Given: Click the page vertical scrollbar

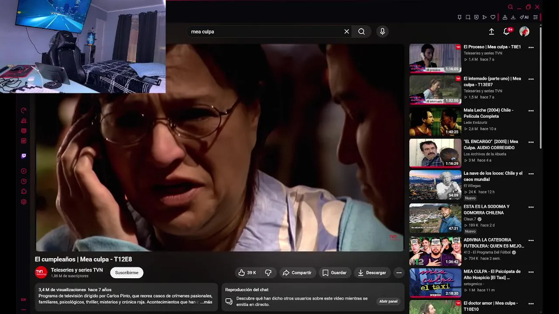Looking at the screenshot, I should 541,87.
